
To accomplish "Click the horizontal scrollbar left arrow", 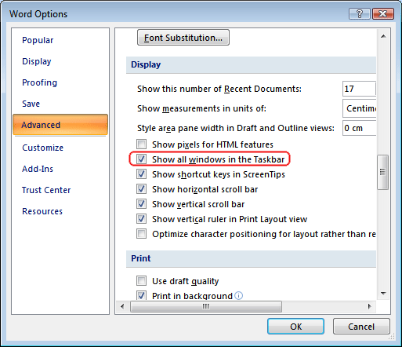I will coord(122,306).
